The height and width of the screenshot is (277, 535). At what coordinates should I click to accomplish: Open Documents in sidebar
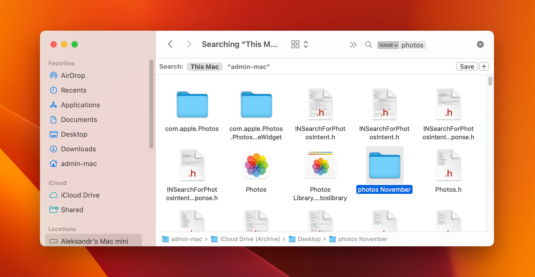click(79, 120)
